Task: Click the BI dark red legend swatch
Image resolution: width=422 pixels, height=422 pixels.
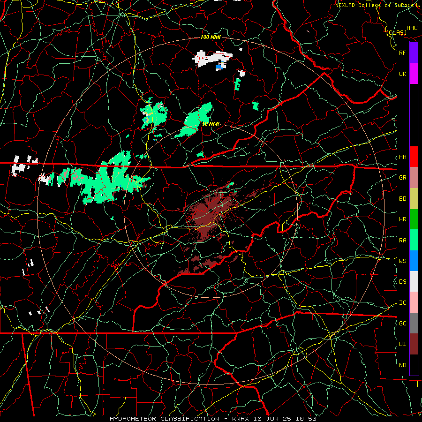Action: coord(414,344)
